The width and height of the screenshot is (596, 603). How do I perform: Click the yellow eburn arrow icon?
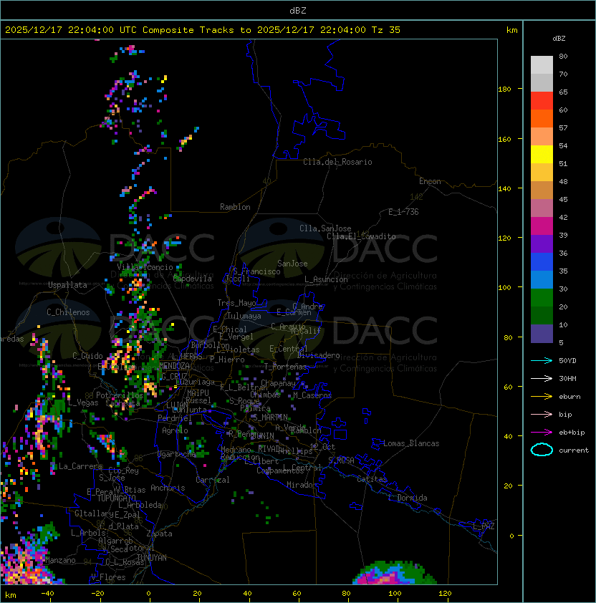coord(542,397)
